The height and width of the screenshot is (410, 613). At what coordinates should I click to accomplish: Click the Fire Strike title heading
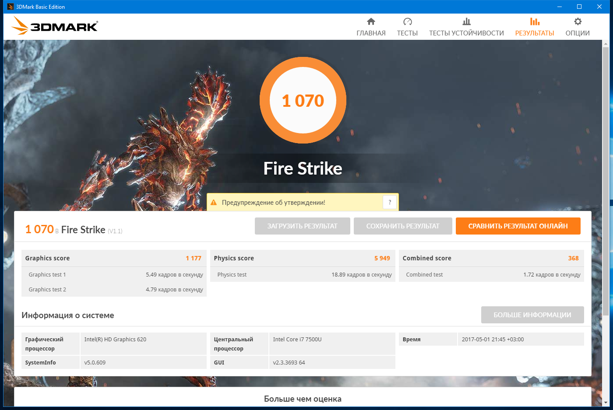(x=303, y=168)
